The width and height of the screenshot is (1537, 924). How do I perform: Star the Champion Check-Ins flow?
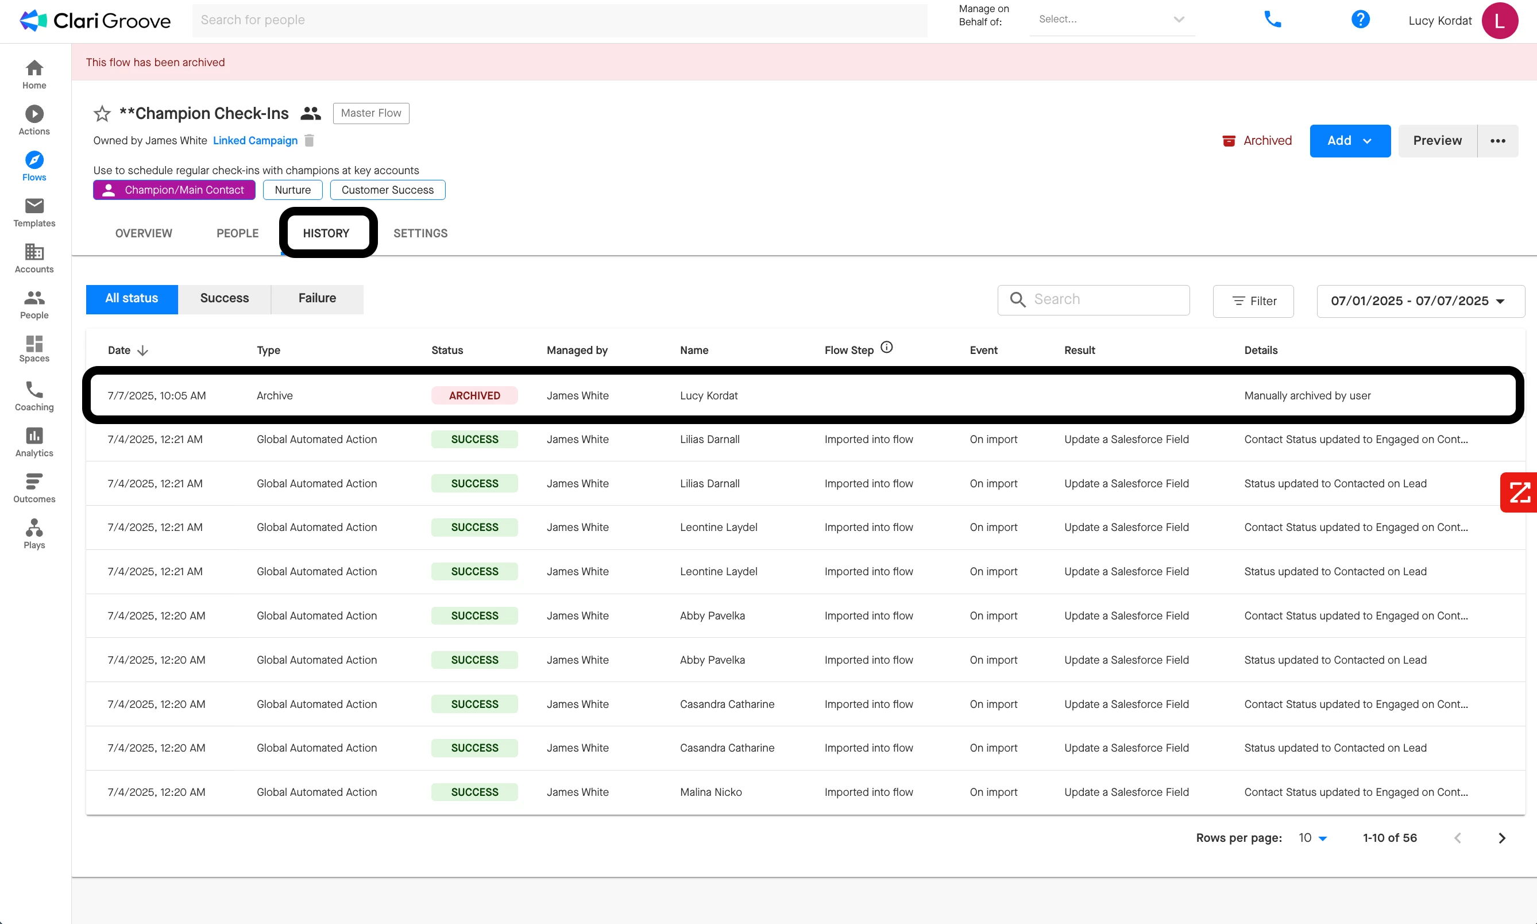point(102,113)
